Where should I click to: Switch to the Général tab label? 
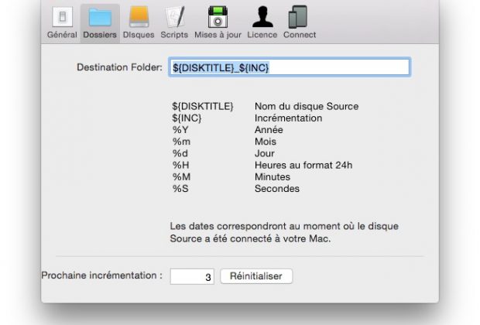click(62, 35)
